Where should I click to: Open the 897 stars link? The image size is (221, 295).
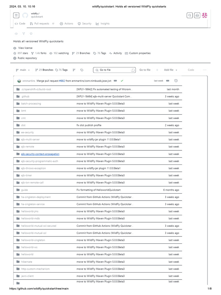pos(21,53)
